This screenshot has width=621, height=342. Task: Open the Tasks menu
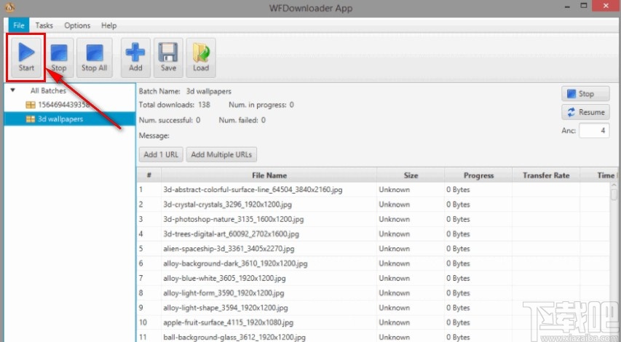pos(44,25)
